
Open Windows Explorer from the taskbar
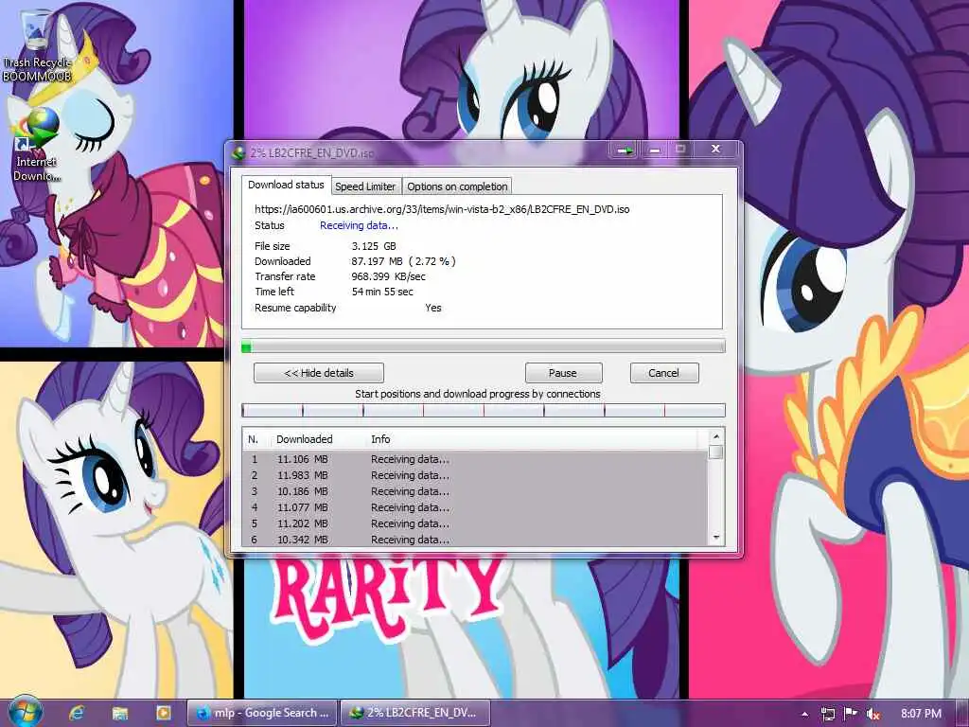[x=120, y=713]
